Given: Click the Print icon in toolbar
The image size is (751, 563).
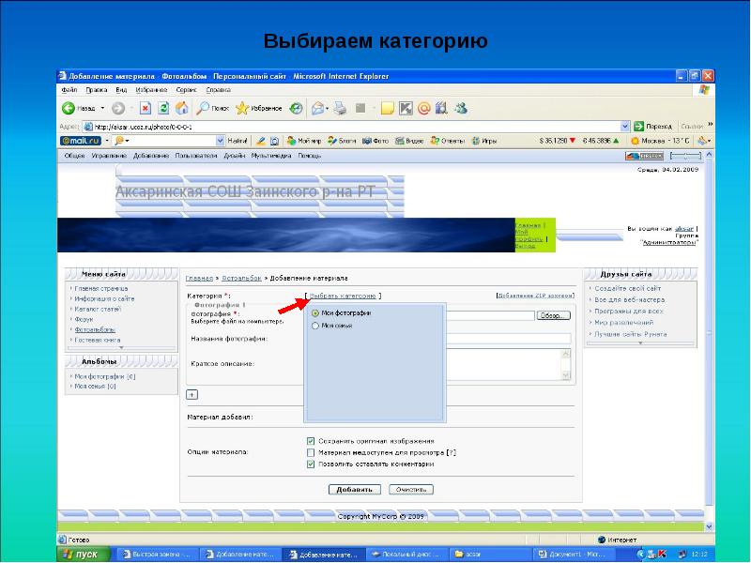Looking at the screenshot, I should pyautogui.click(x=341, y=108).
